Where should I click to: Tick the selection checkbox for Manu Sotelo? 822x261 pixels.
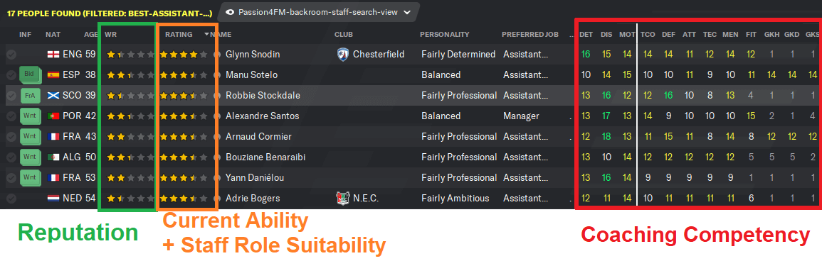coord(11,75)
